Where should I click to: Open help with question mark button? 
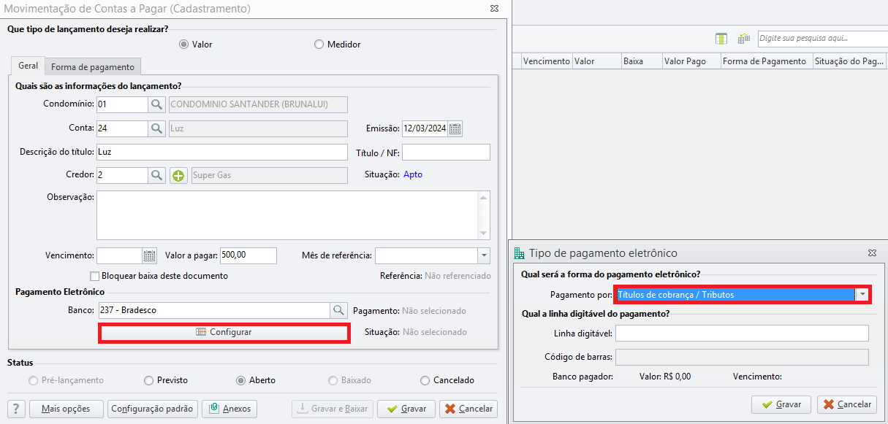(16, 409)
